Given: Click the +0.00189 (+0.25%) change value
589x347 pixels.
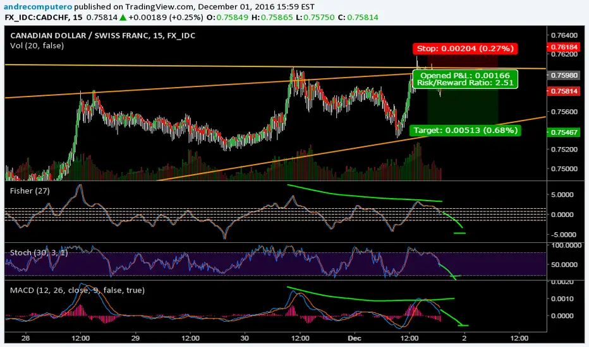Looking at the screenshot, I should click(x=166, y=17).
